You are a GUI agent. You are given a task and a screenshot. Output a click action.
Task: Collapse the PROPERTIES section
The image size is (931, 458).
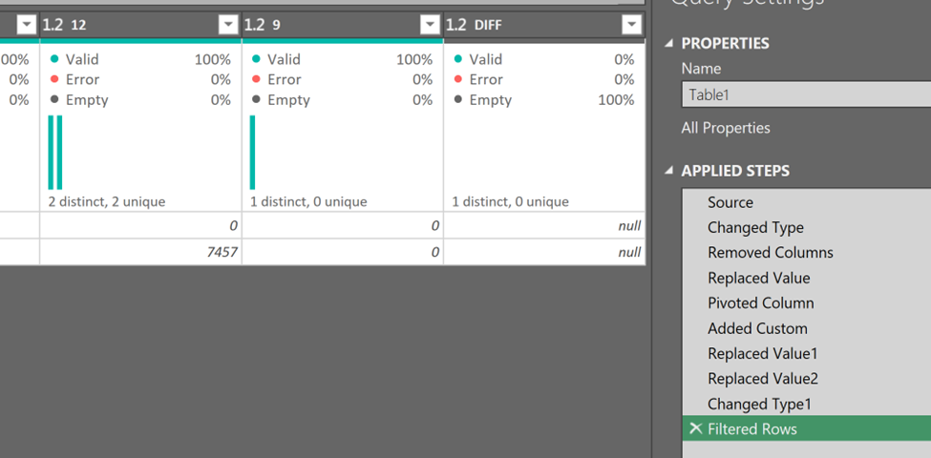tap(669, 43)
